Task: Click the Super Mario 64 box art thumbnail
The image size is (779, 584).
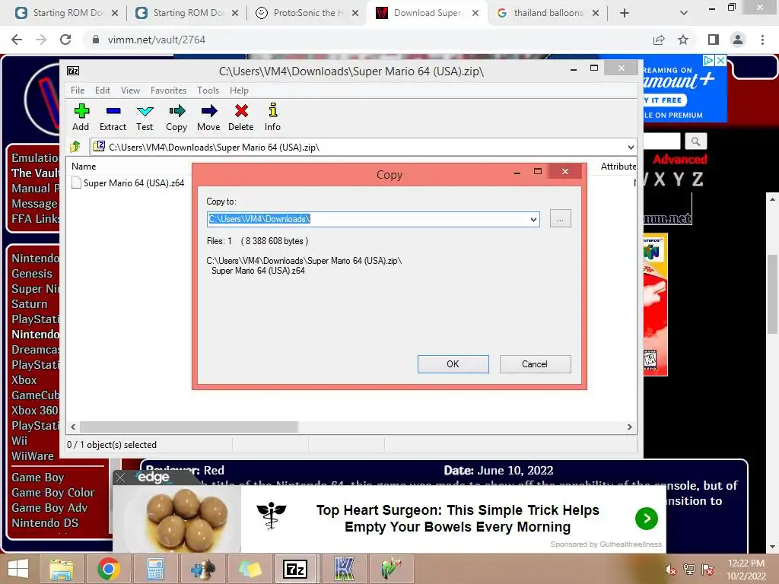Action: tap(655, 304)
